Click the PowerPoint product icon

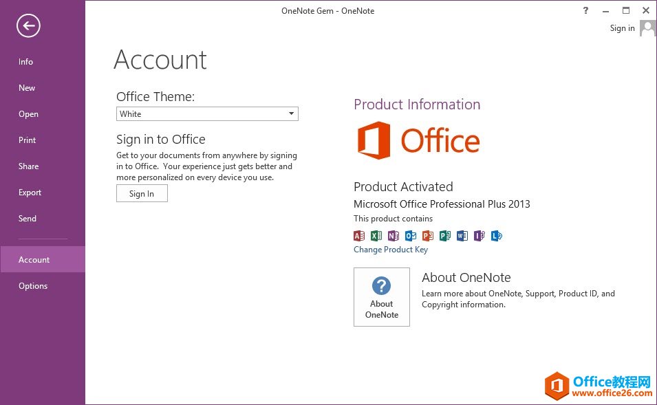(x=428, y=236)
